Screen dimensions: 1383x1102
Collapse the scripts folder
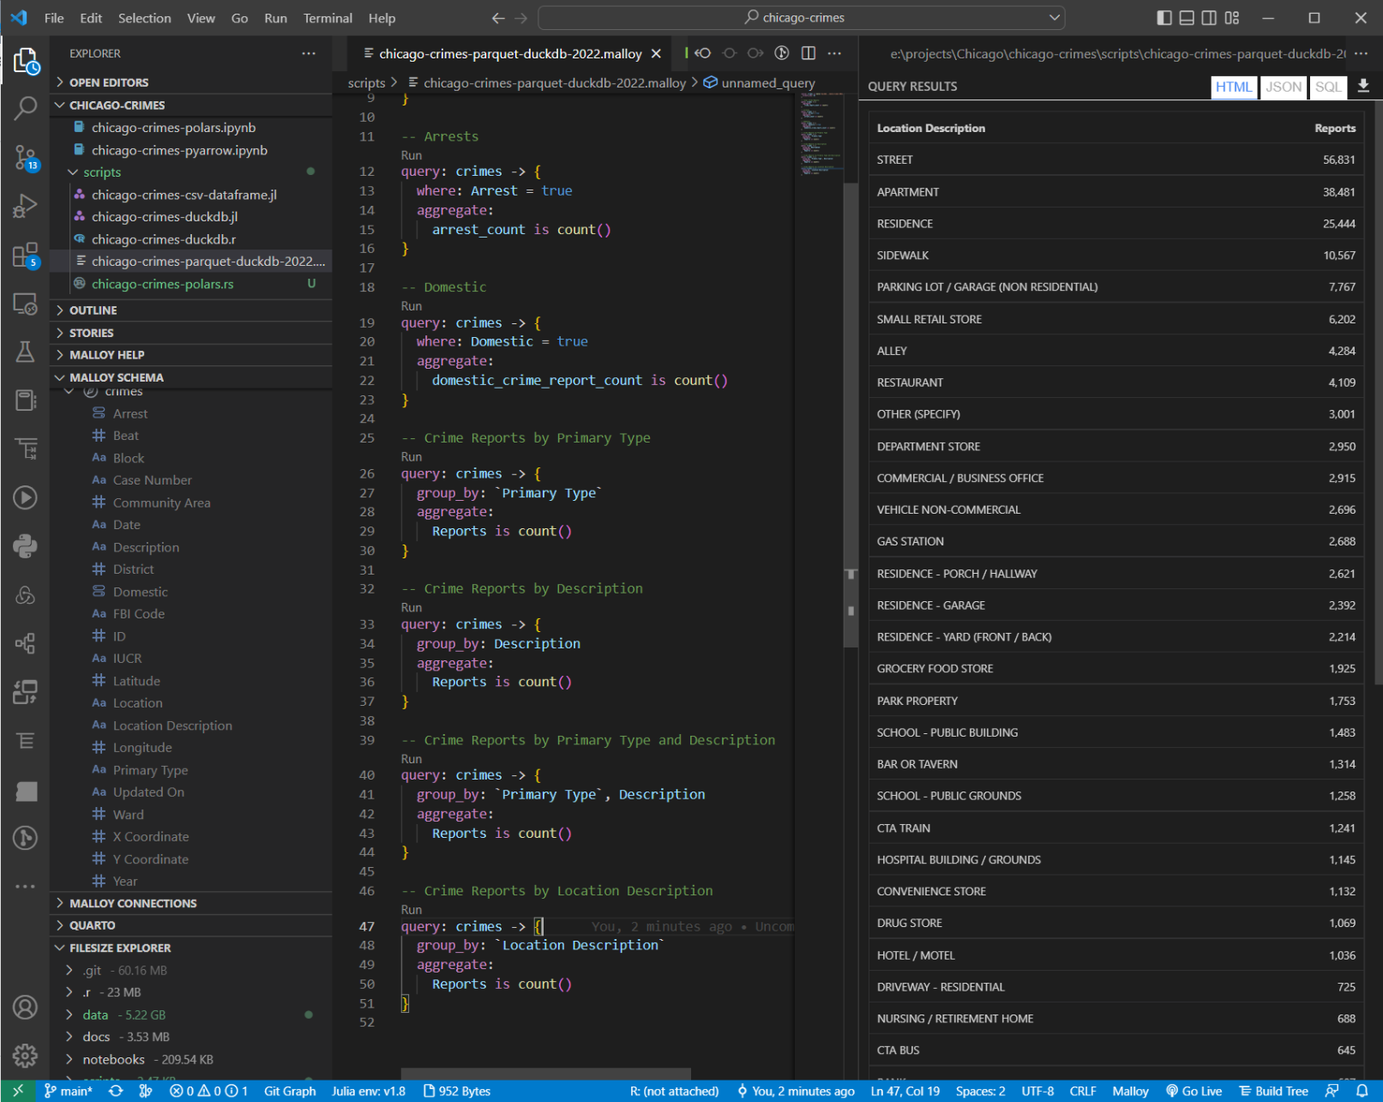pyautogui.click(x=101, y=172)
